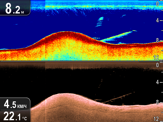Click the 12 mark on lower DownVision scale
The height and width of the screenshot is (122, 163).
coord(157,119)
